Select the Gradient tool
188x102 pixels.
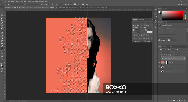2,38
